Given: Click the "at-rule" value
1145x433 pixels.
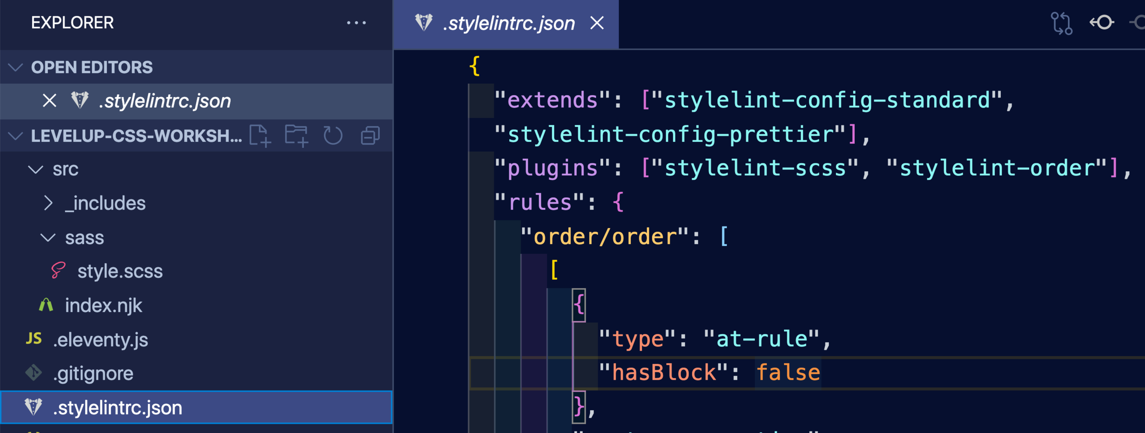Looking at the screenshot, I should (762, 339).
